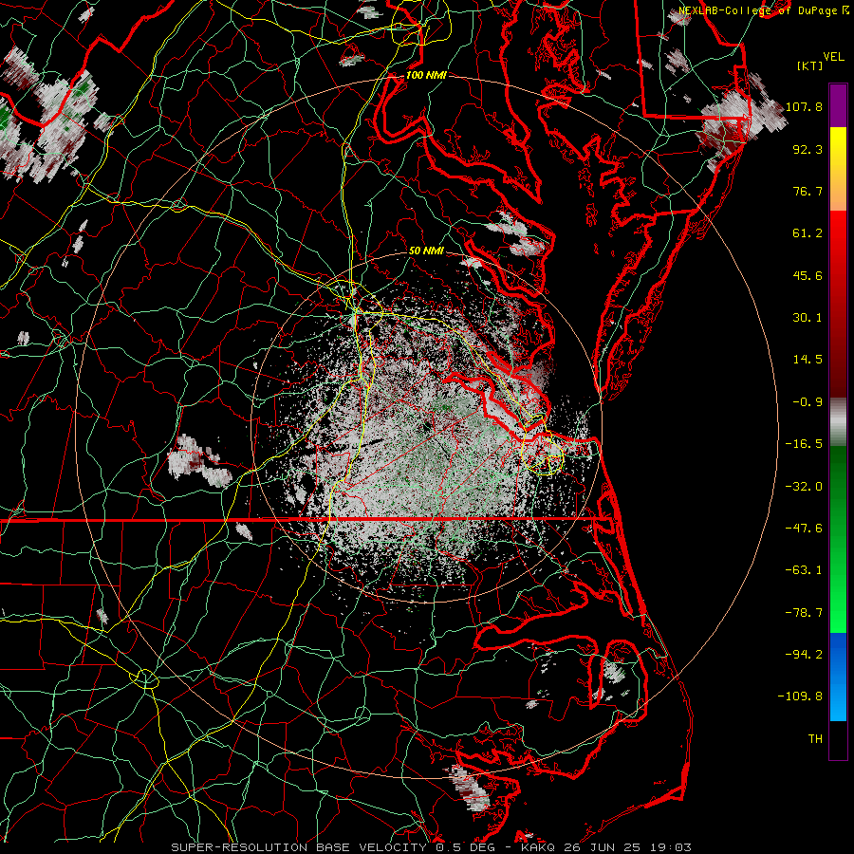Pick the blue segment of the velocity scale
Screen dimensions: 854x854
click(838, 677)
